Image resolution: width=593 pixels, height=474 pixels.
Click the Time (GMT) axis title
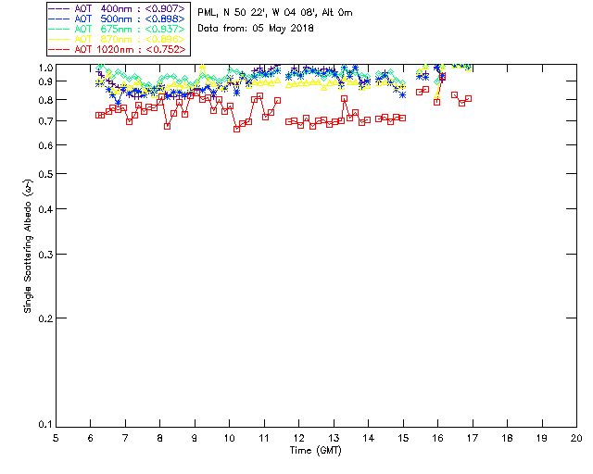coord(315,451)
